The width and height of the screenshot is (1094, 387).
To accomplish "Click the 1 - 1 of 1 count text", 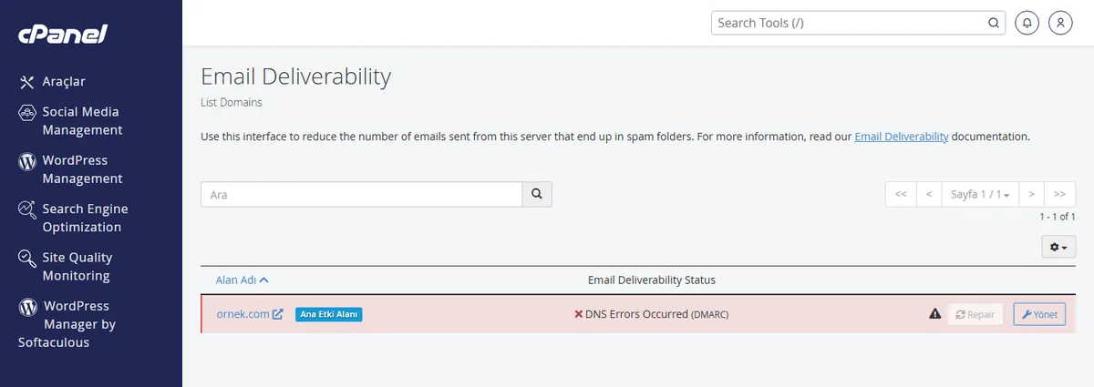I will 1058,217.
